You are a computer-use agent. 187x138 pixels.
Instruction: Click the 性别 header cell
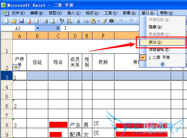tap(87, 62)
